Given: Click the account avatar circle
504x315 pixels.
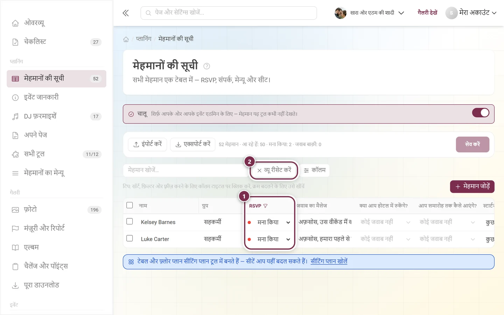Looking at the screenshot, I should tap(451, 13).
